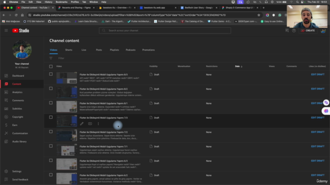Open Subtitles in the sidebar
Image resolution: width=330 pixels, height=185 pixels.
tap(17, 108)
